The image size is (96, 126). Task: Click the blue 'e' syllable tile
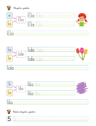[x=10, y=15]
